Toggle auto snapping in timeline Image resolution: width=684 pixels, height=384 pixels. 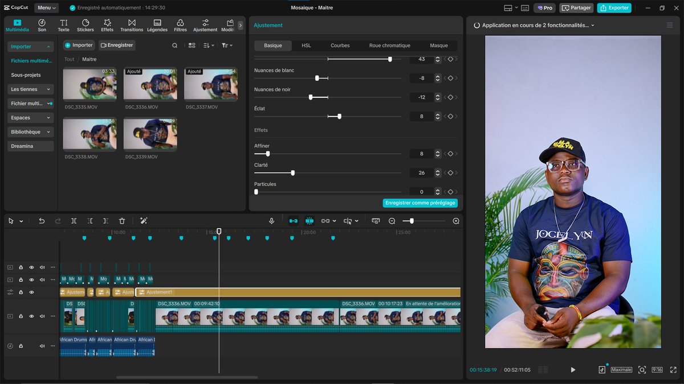coord(310,221)
